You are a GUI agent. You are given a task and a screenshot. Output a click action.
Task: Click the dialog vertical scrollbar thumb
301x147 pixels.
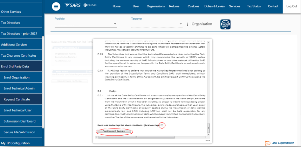[x=209, y=128]
